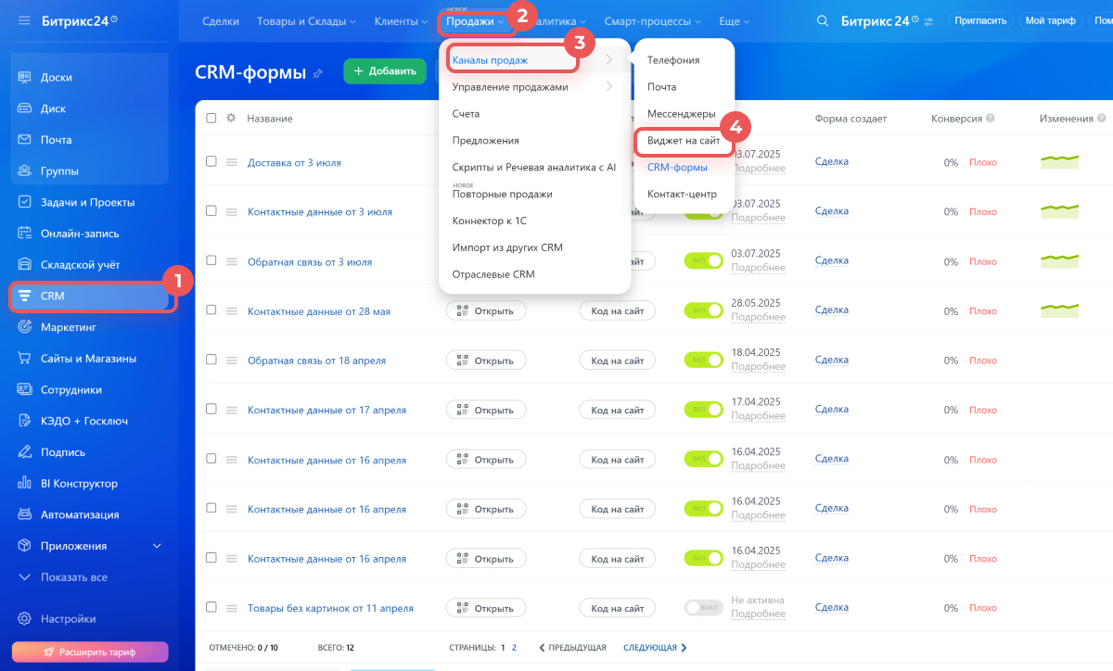Check the box for Товары без картинок от 11 апреля

(211, 608)
